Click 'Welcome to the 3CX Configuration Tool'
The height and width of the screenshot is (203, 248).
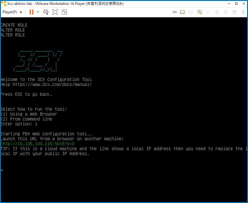click(x=46, y=79)
